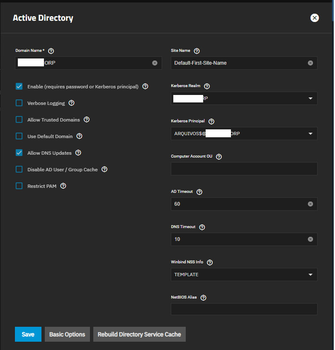This screenshot has height=350, width=335.
Task: Uncheck Allow DNS Updates
Action: [19, 153]
